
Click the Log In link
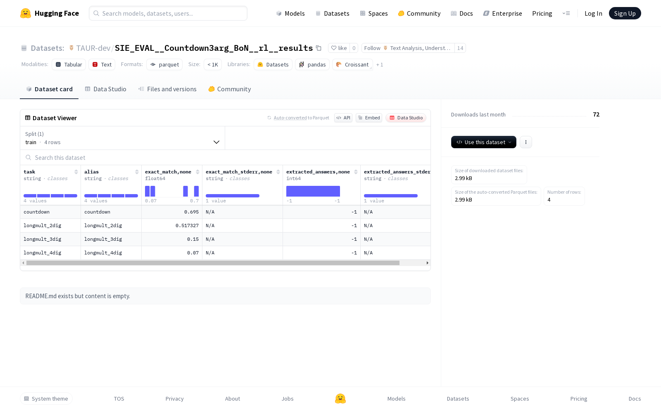pos(593,13)
